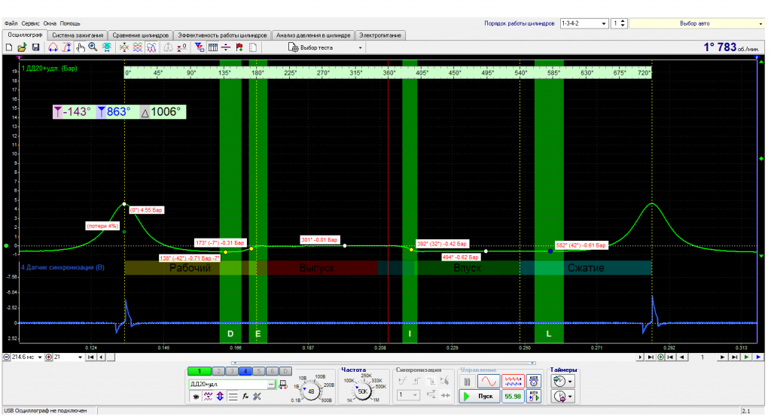Click the Пуск start button
This screenshot has width=771, height=417.
coord(480,397)
